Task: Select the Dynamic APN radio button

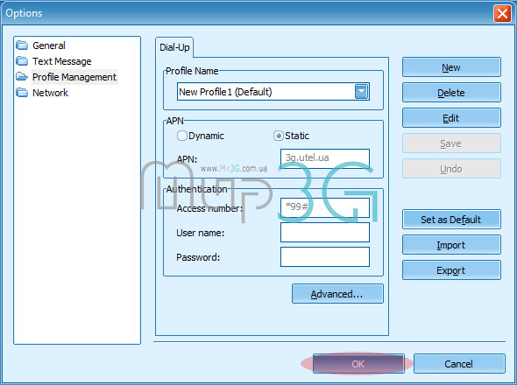Action: tap(182, 136)
